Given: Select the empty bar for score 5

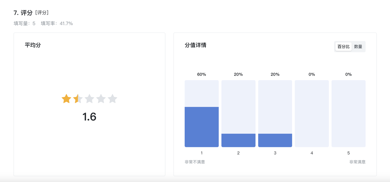Looking at the screenshot, I should (349, 114).
